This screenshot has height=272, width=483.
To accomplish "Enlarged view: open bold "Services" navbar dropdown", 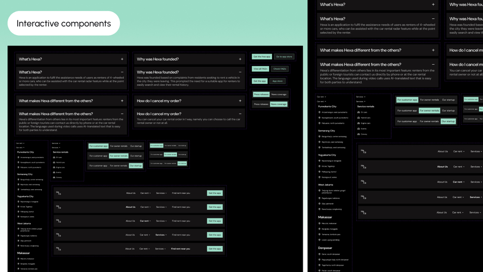I will point(476,197).
